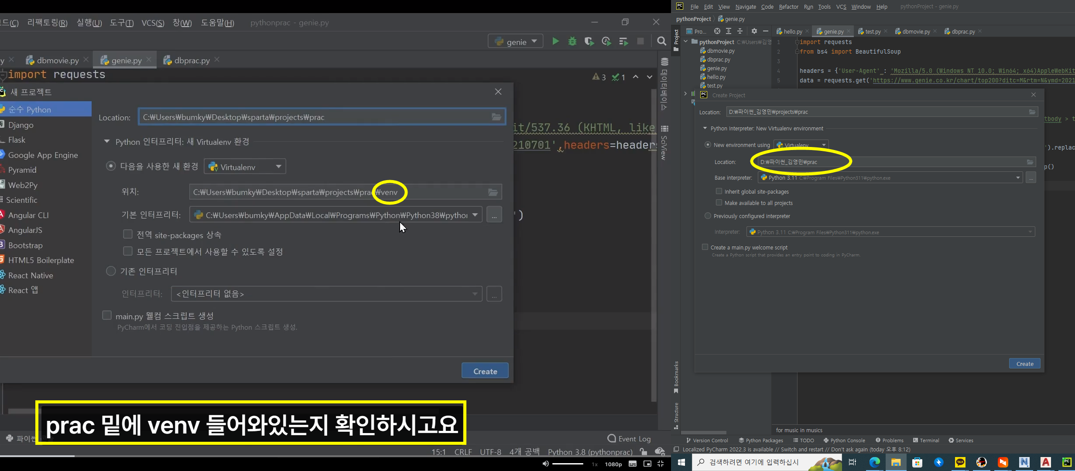Open the Interpreter Python 3.11 dropdown

tap(890, 232)
